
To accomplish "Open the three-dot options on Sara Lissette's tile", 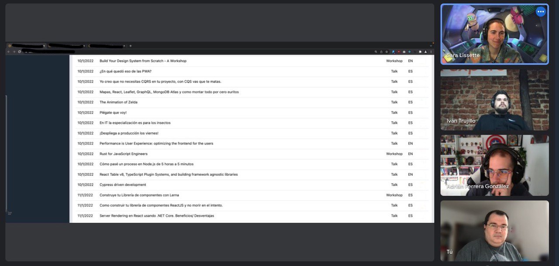I will pyautogui.click(x=541, y=12).
